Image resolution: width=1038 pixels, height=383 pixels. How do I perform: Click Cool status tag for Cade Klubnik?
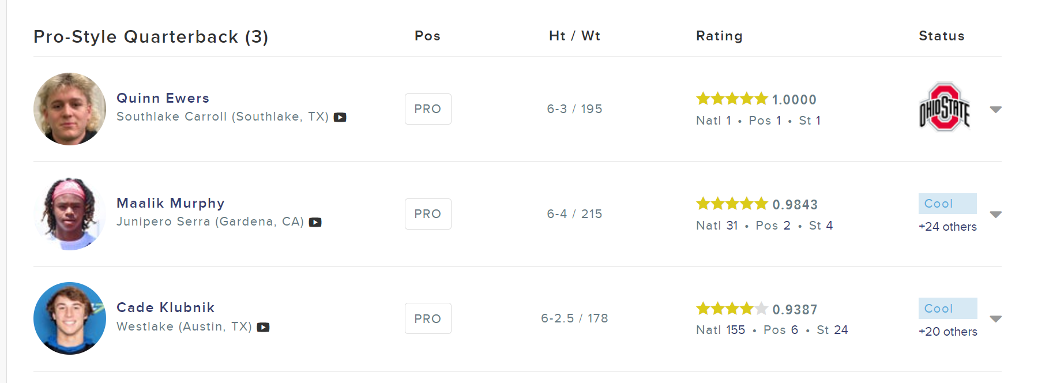pyautogui.click(x=947, y=309)
